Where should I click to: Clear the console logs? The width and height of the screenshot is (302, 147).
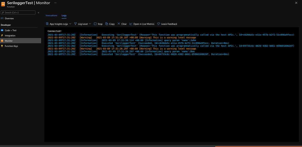point(122,24)
